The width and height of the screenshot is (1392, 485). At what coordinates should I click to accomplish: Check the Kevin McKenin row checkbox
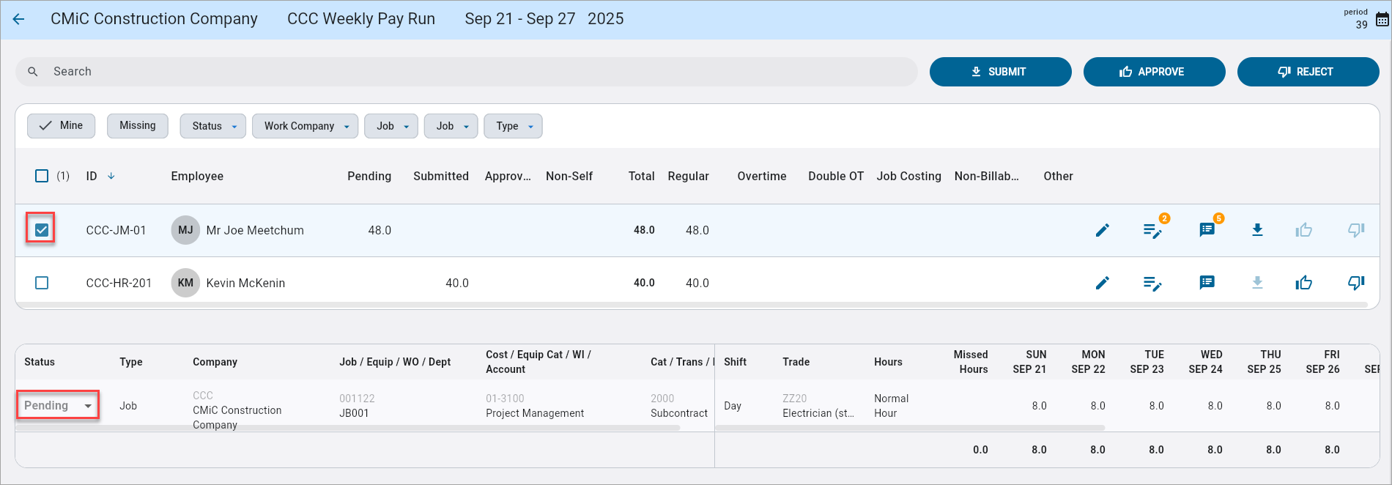pos(42,283)
